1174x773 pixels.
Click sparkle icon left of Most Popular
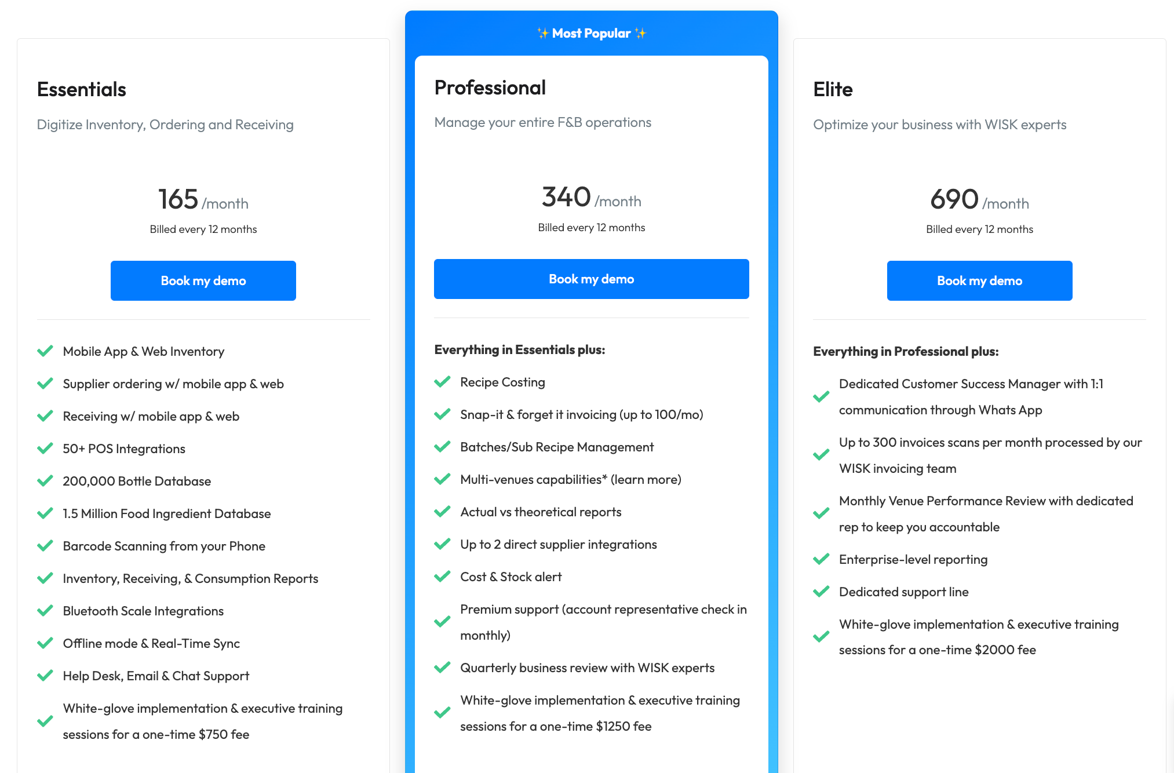543,33
